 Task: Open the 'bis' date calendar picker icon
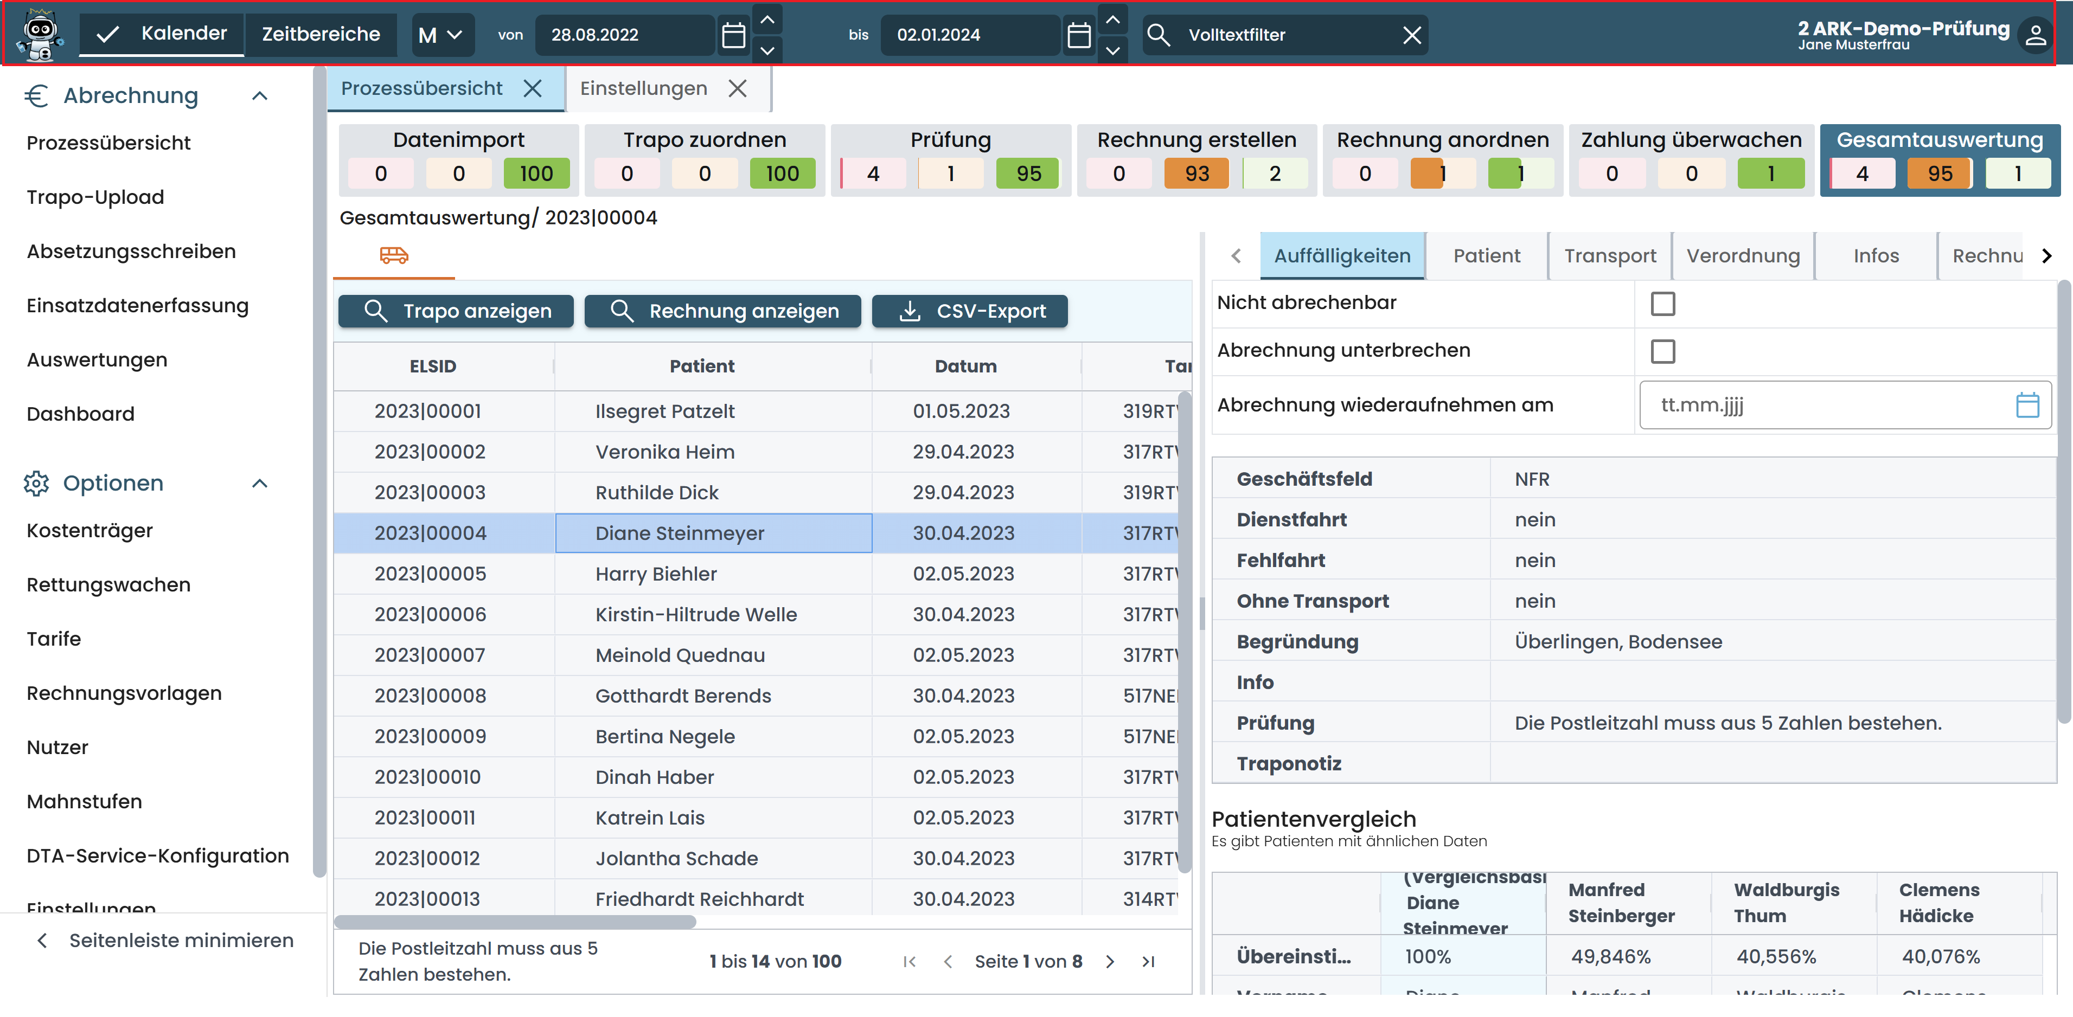point(1078,35)
